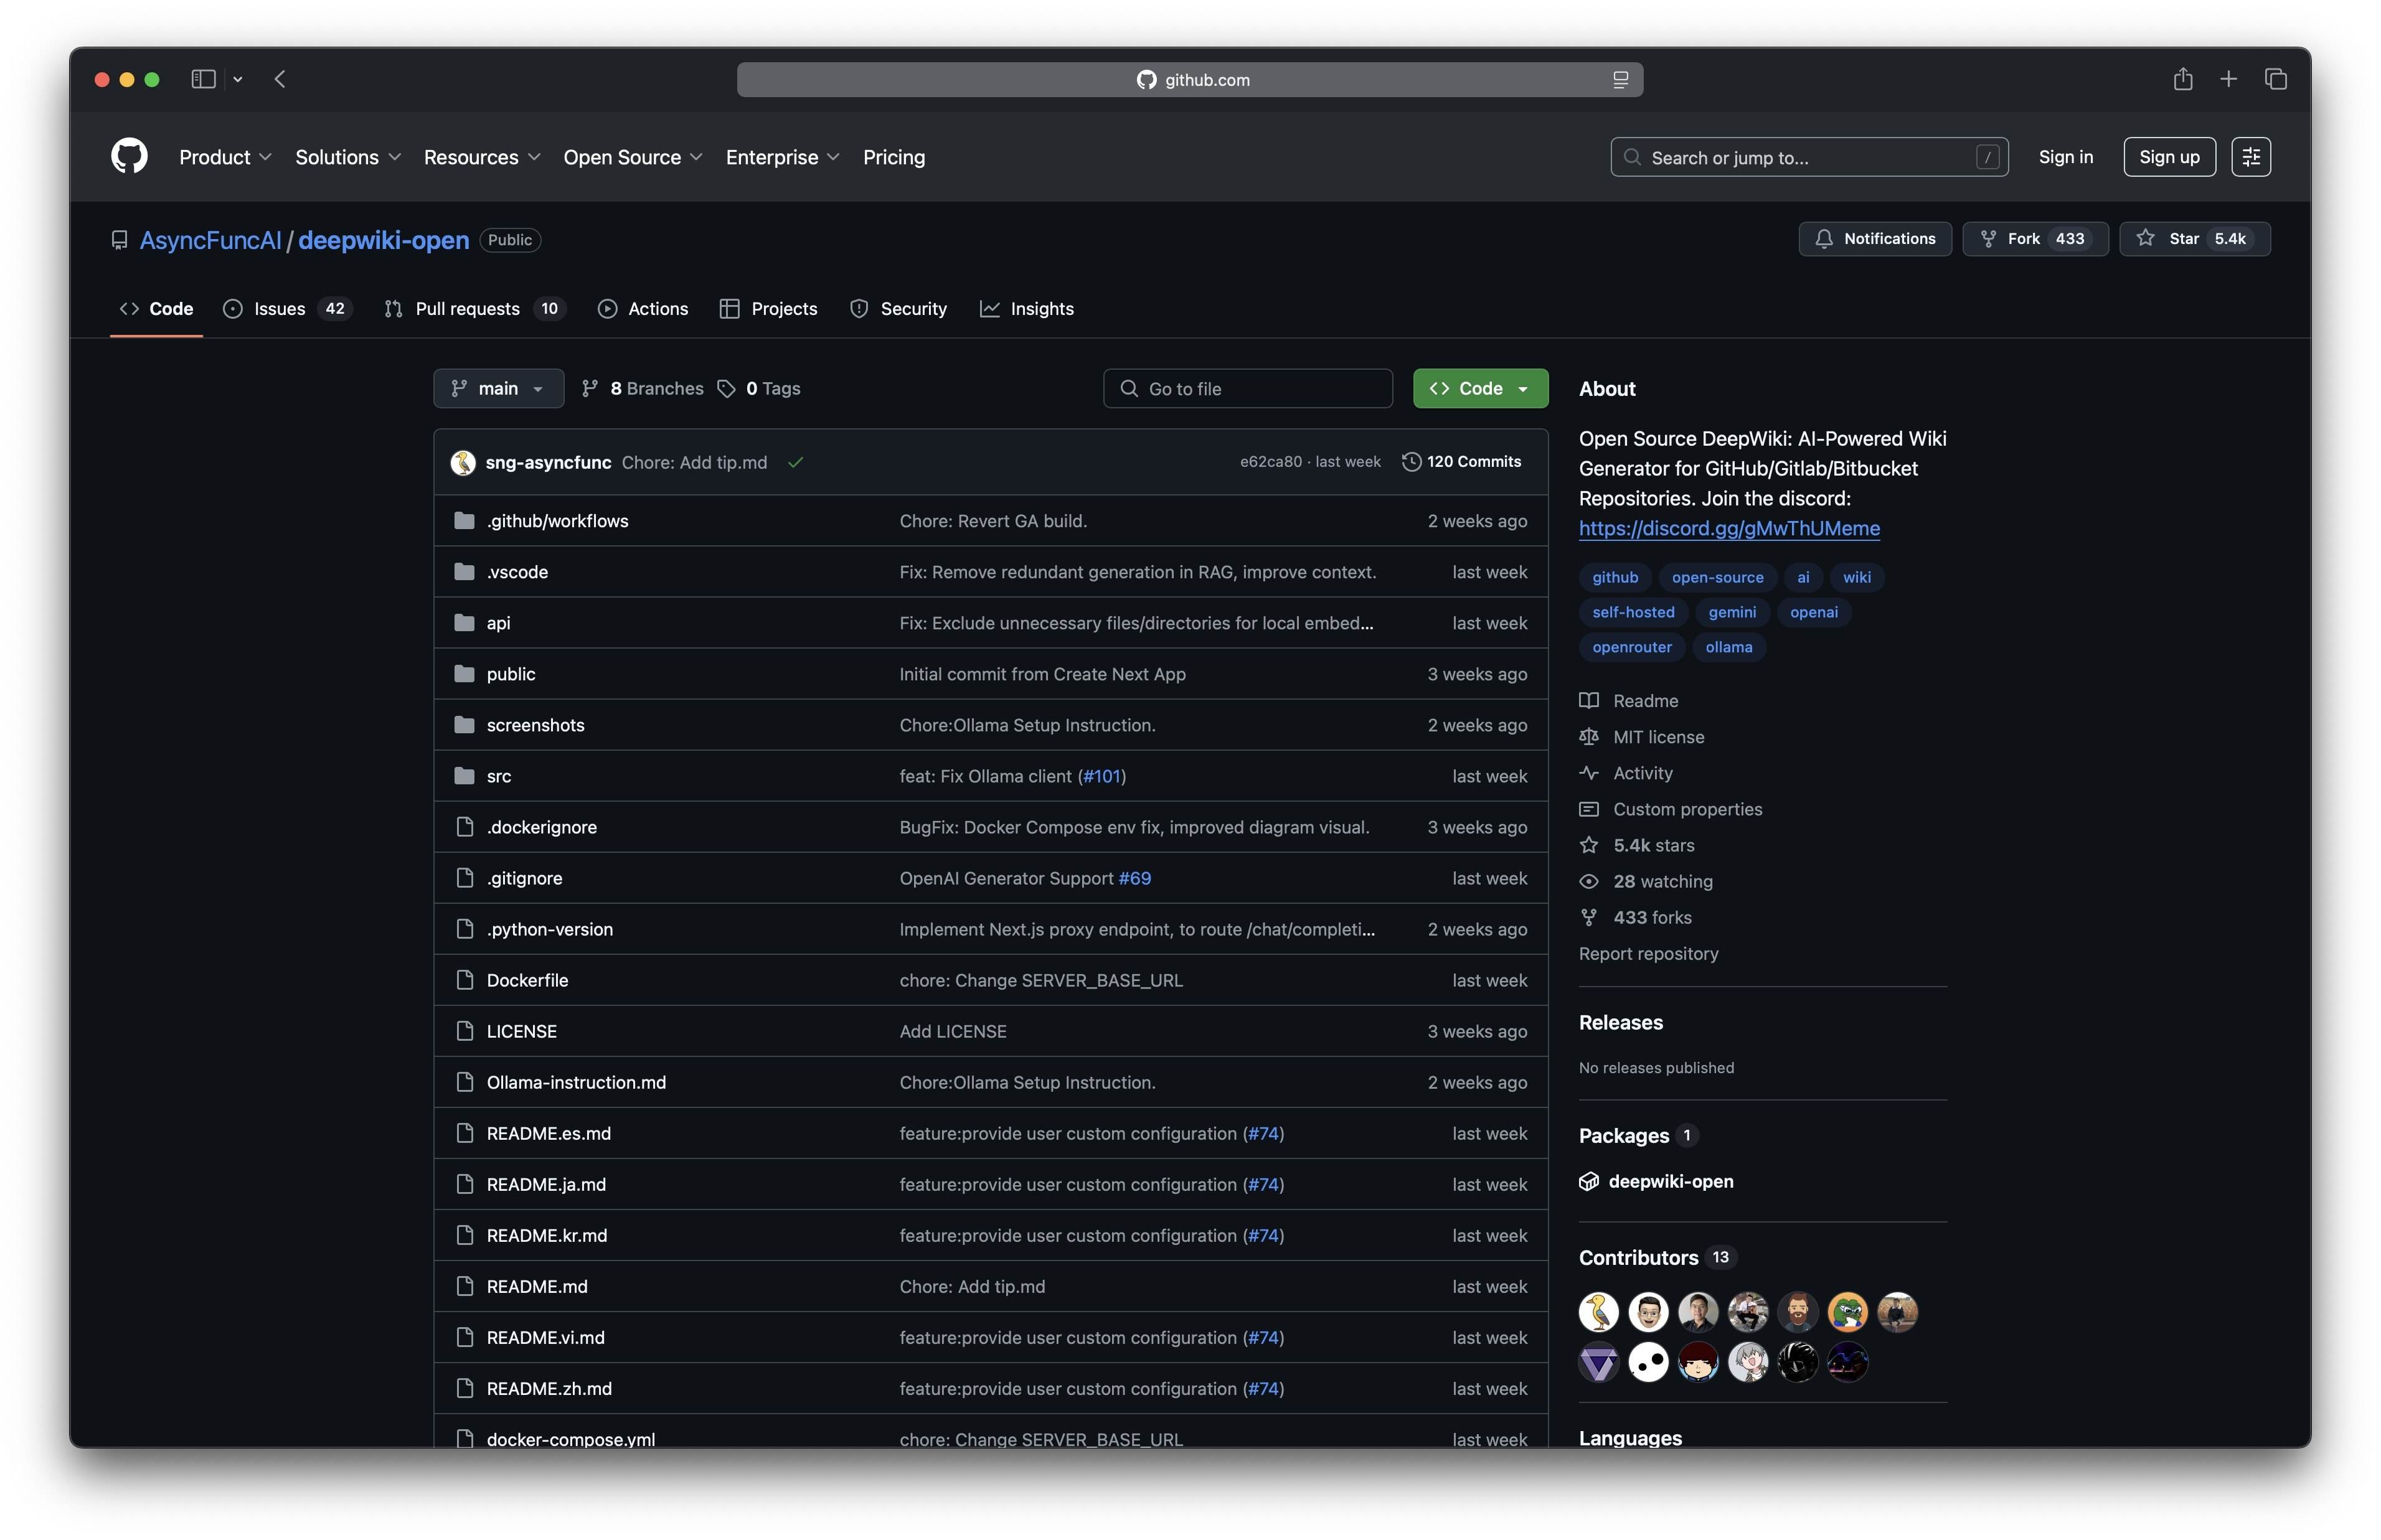
Task: Click the watching eye icon
Action: pyautogui.click(x=1588, y=881)
